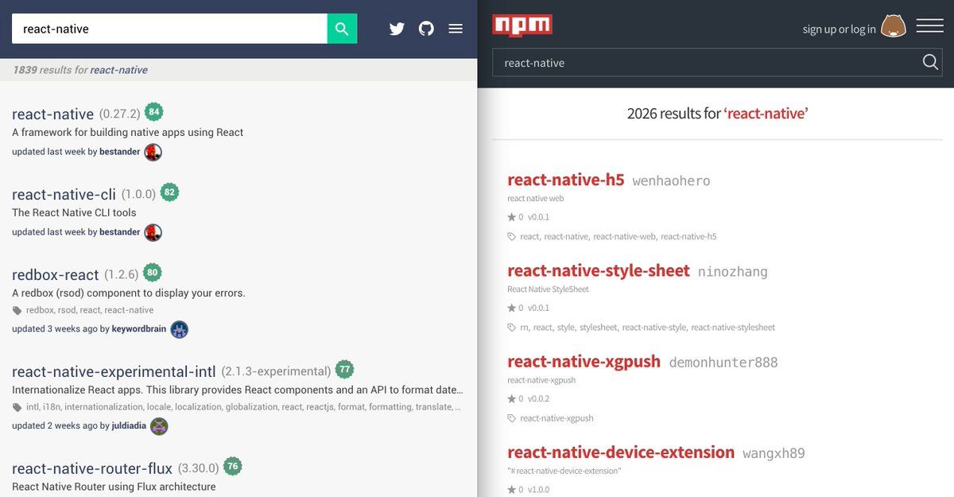Viewport: 954px width, 497px height.
Task: Click the 'sign up or log in' link
Action: pos(839,29)
